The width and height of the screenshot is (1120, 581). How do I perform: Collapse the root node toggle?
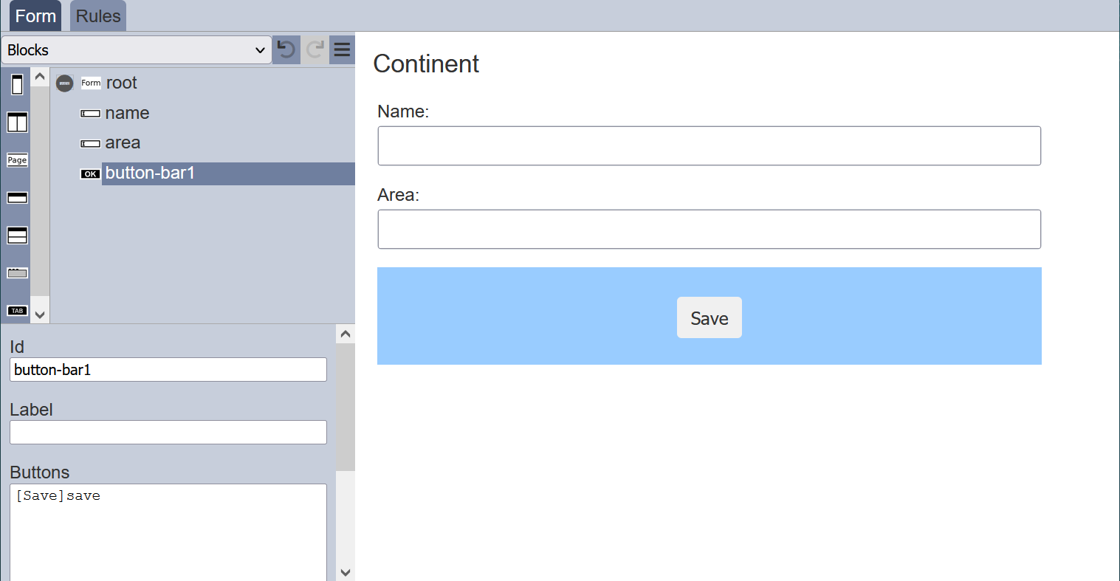tap(65, 83)
